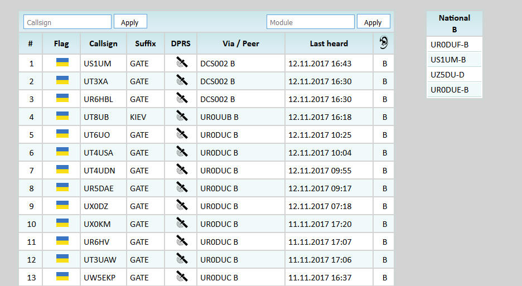Focus the Callsign input field

click(67, 22)
